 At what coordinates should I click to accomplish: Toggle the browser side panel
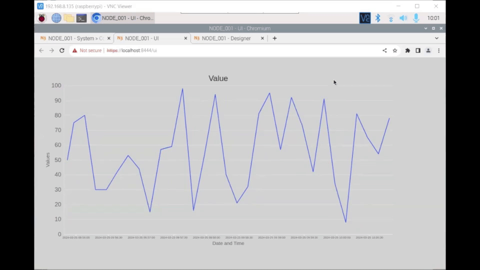(418, 50)
